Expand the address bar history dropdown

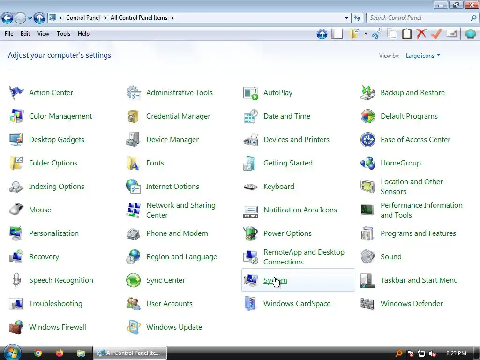tap(346, 18)
